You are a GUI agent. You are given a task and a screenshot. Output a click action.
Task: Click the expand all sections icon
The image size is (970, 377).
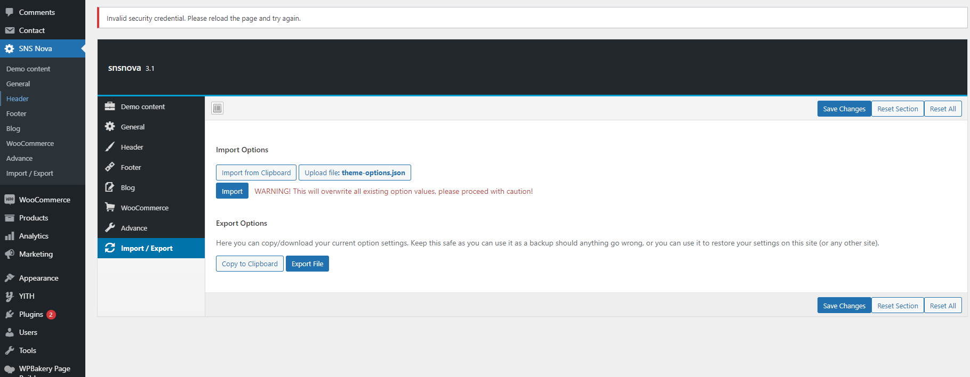pos(217,109)
